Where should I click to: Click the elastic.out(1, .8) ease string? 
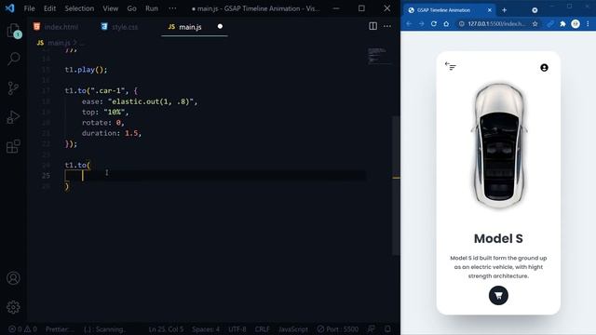point(151,101)
